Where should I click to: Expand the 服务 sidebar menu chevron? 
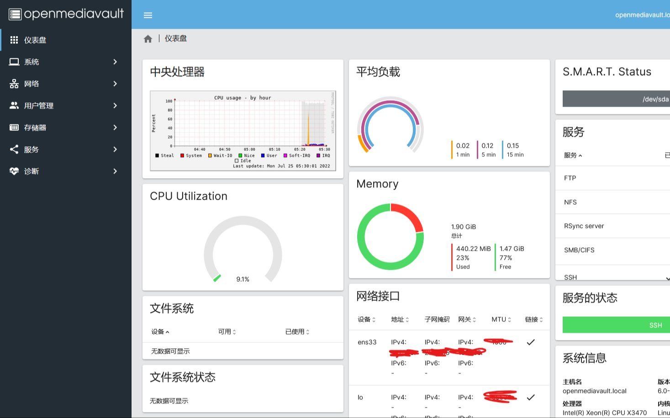click(115, 149)
